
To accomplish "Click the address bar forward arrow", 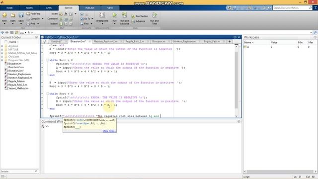I will coord(7,32).
